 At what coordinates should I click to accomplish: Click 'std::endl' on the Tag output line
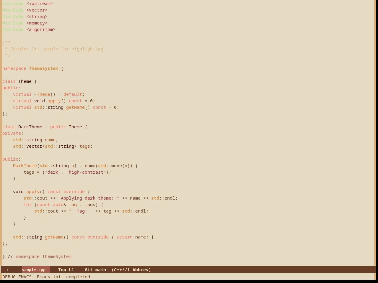134,211
